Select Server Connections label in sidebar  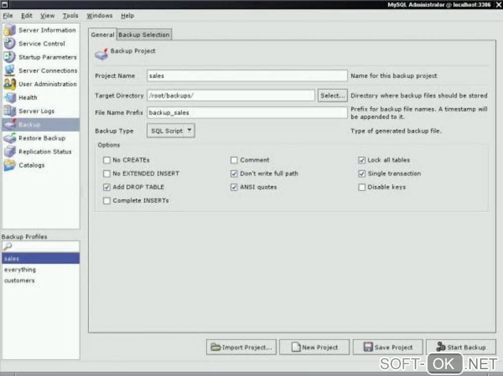[48, 70]
